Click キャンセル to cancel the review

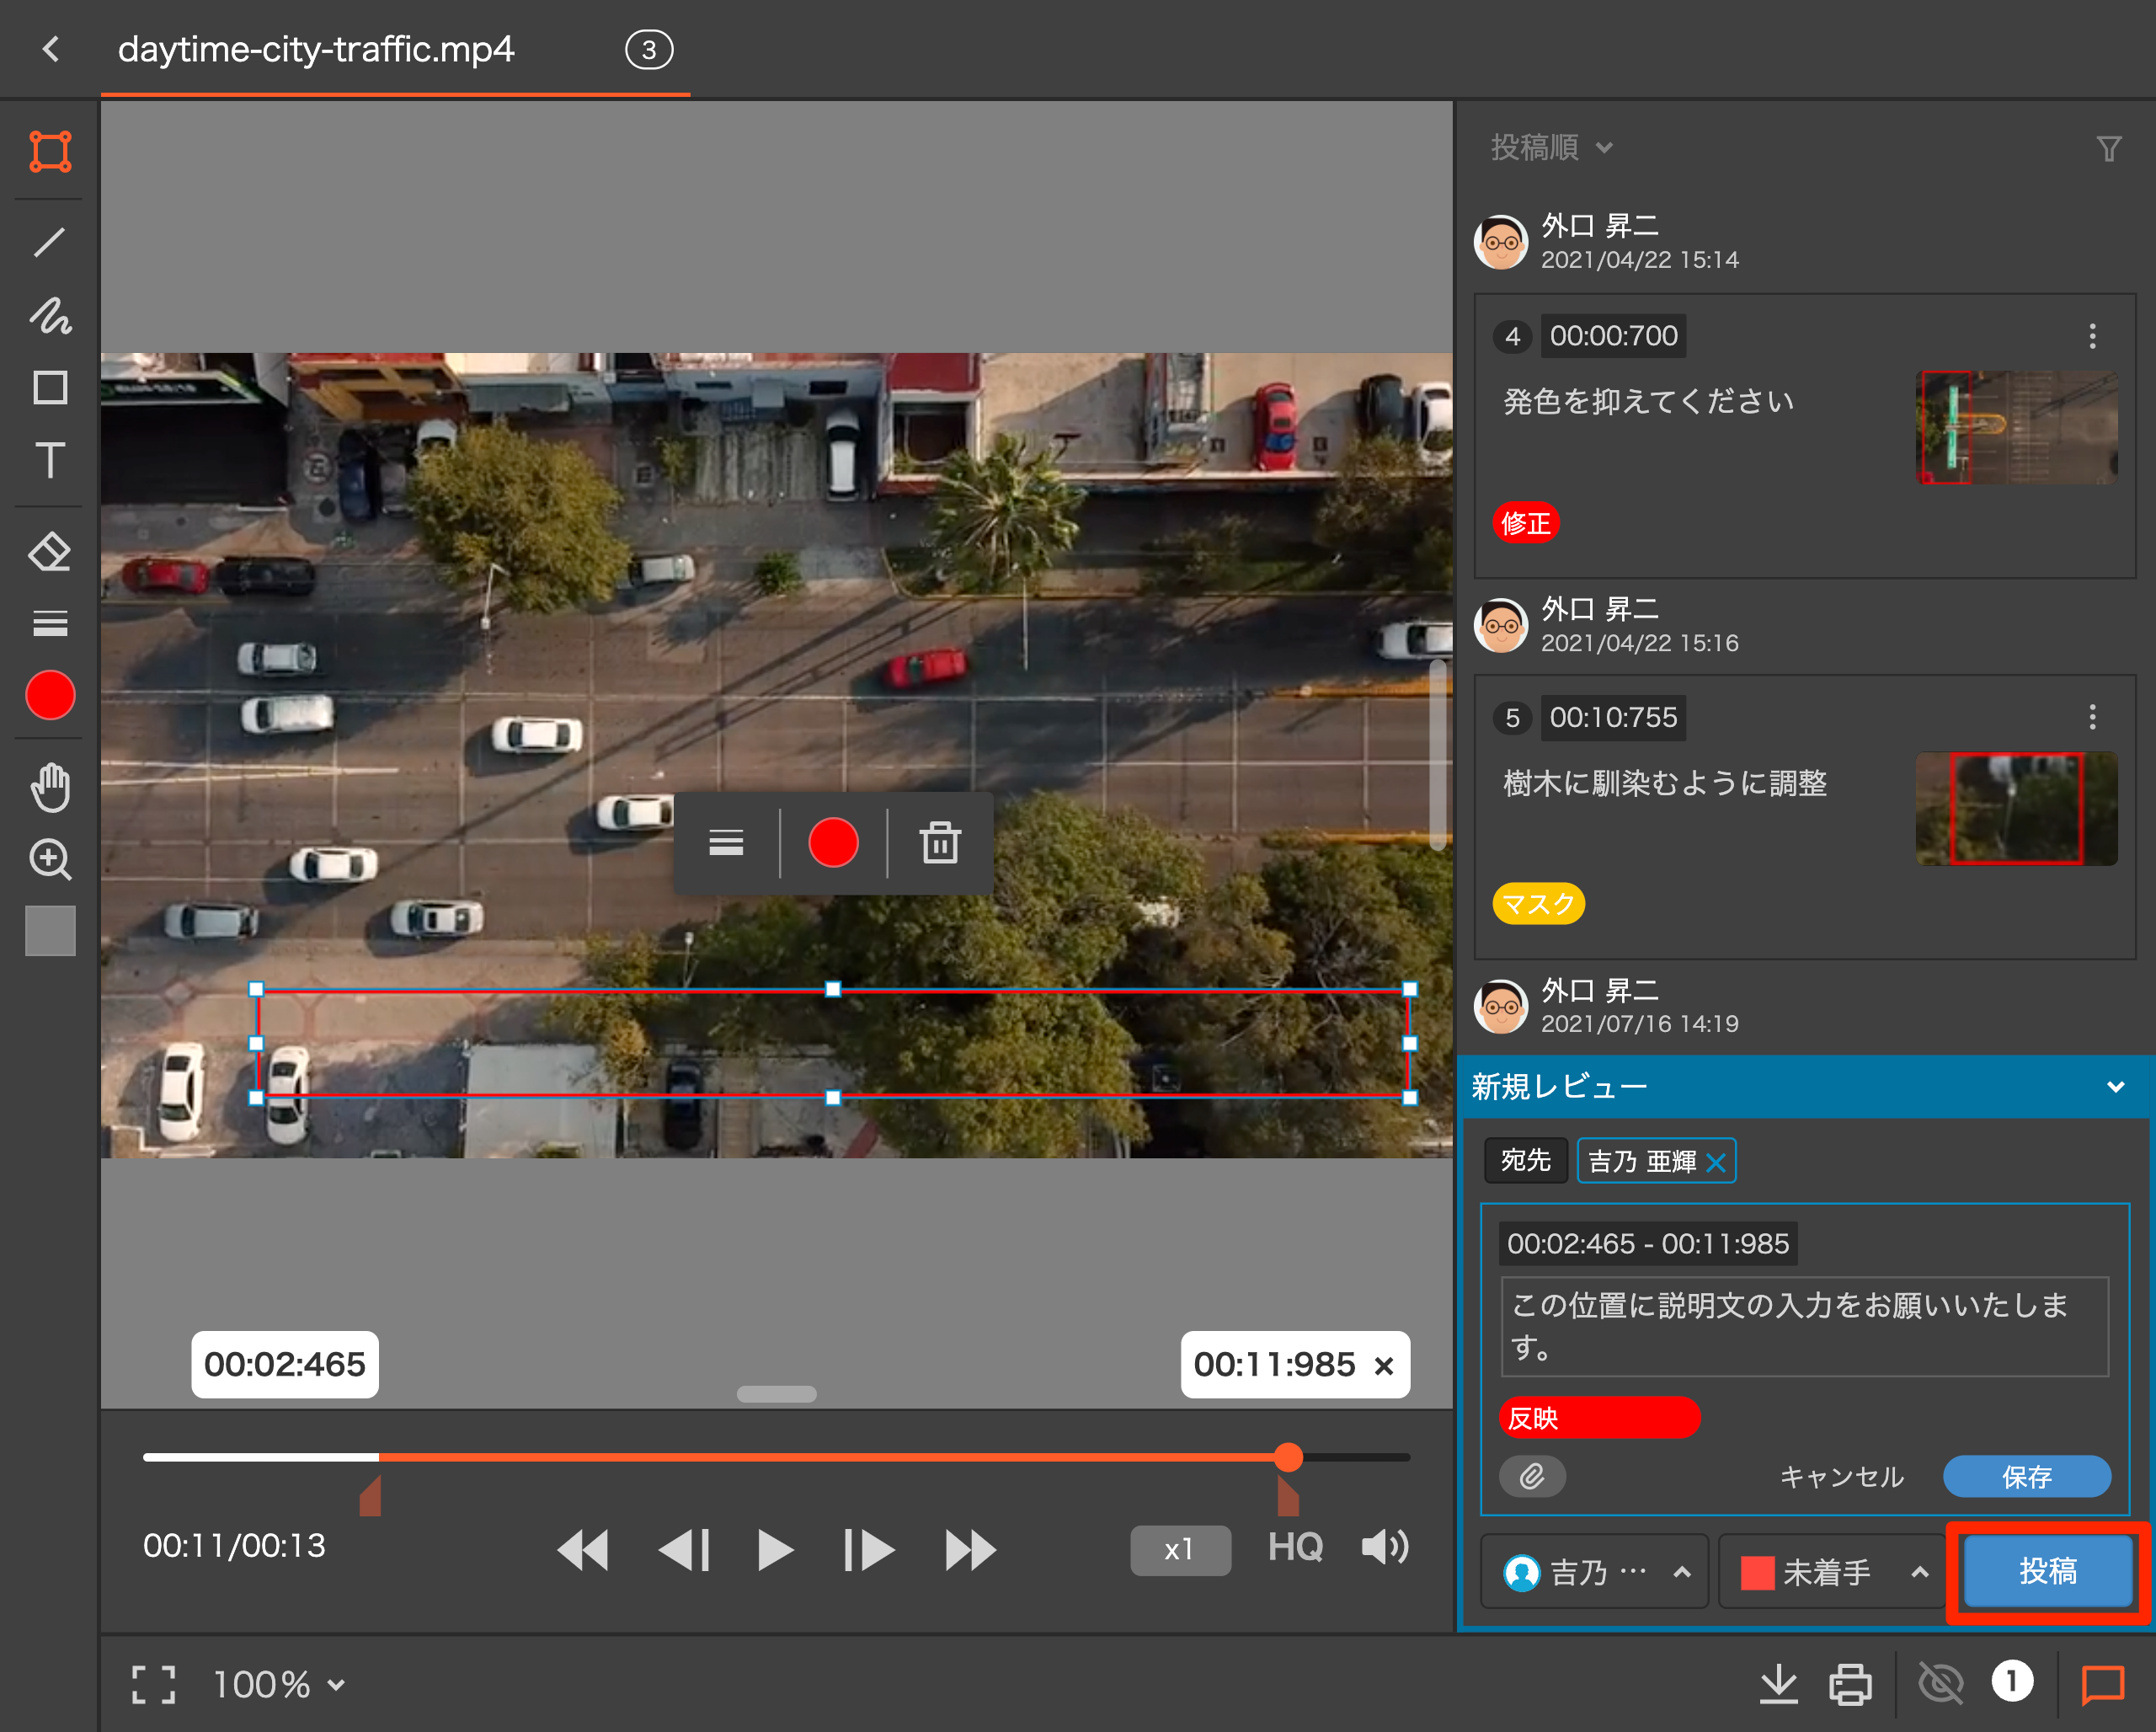(x=1842, y=1477)
